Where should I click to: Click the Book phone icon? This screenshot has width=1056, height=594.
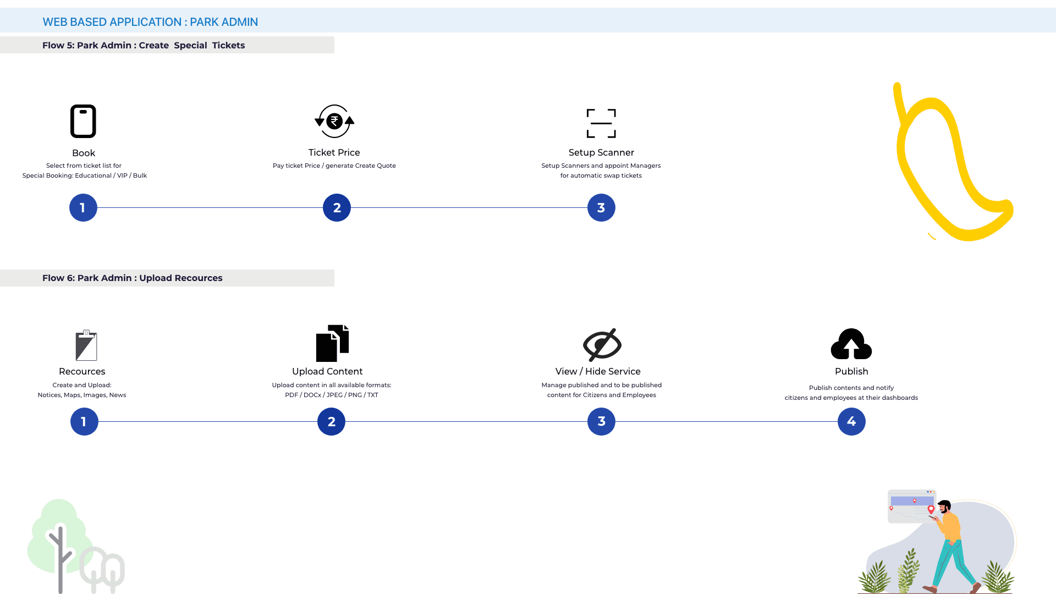pyautogui.click(x=83, y=121)
